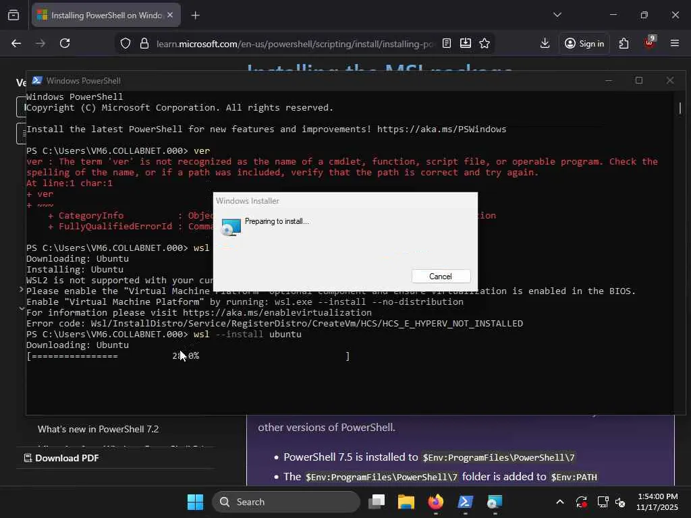Click the Firefox forward navigation arrow
This screenshot has height=518, width=691.
[x=40, y=43]
